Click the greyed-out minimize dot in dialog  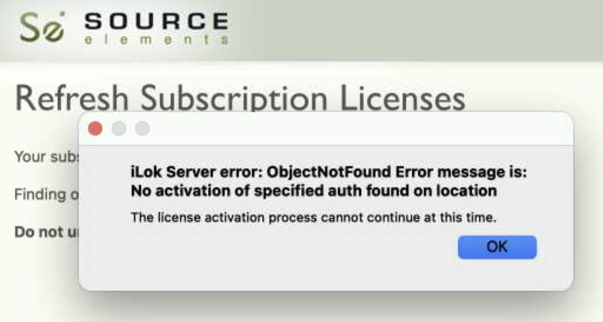point(119,128)
